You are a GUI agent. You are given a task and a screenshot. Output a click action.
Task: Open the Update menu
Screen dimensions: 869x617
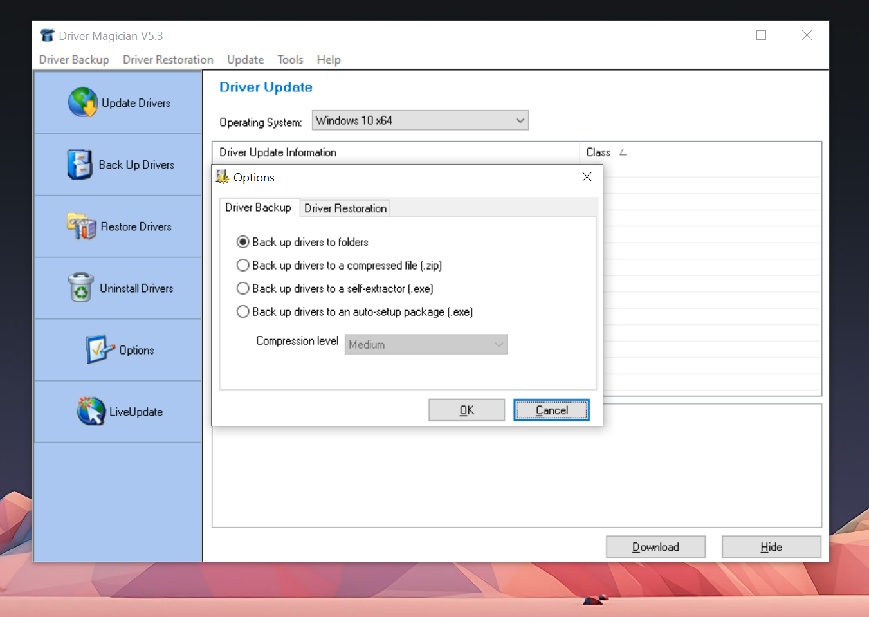[x=245, y=60]
